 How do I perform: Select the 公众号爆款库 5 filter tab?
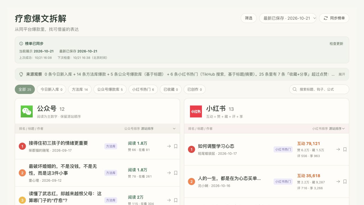(x=110, y=89)
